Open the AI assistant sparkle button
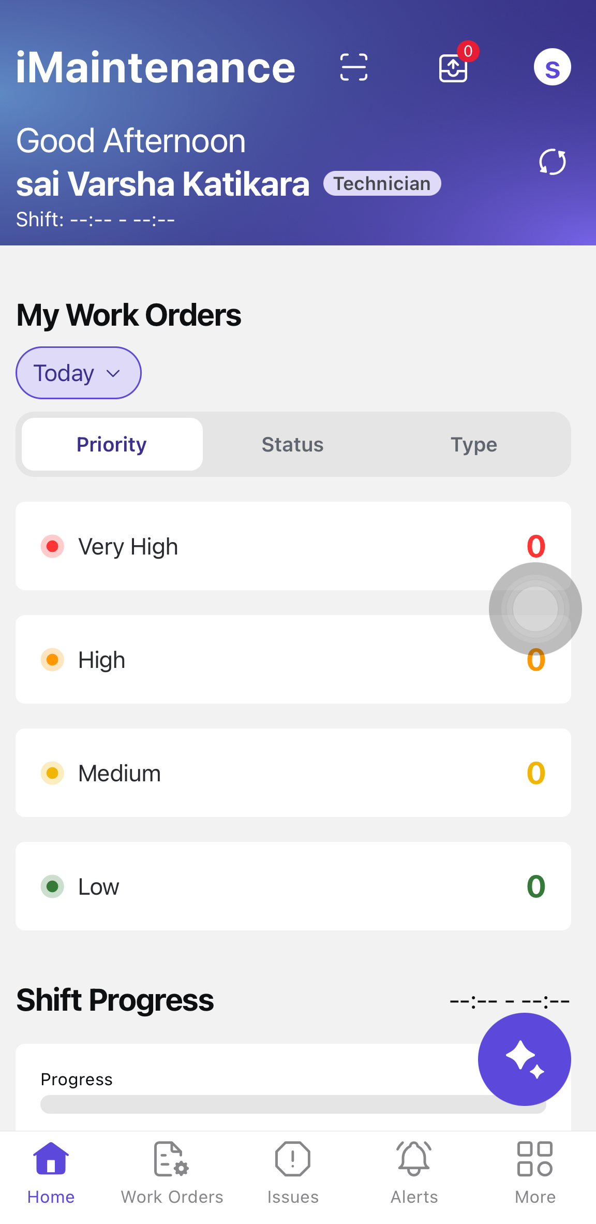 click(x=524, y=1059)
